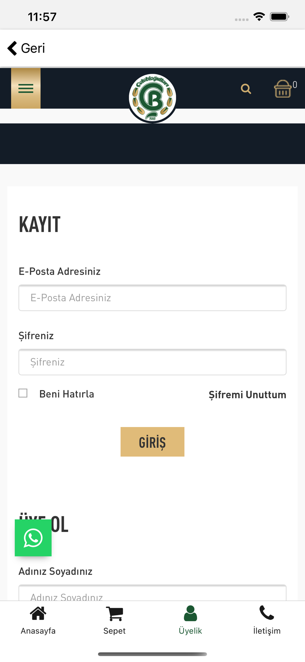Focus the E-Posta Adresiniz field
Viewport: 305px width, 662px height.
click(152, 298)
